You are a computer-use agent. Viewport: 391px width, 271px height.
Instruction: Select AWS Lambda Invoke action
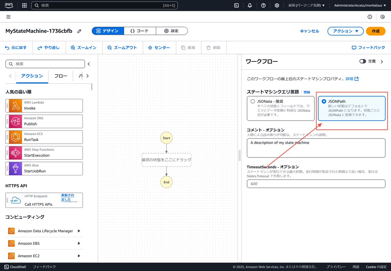pos(44,106)
